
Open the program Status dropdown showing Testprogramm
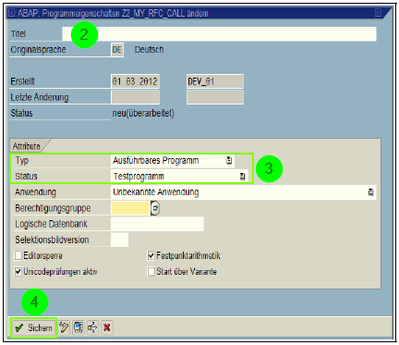pos(243,177)
